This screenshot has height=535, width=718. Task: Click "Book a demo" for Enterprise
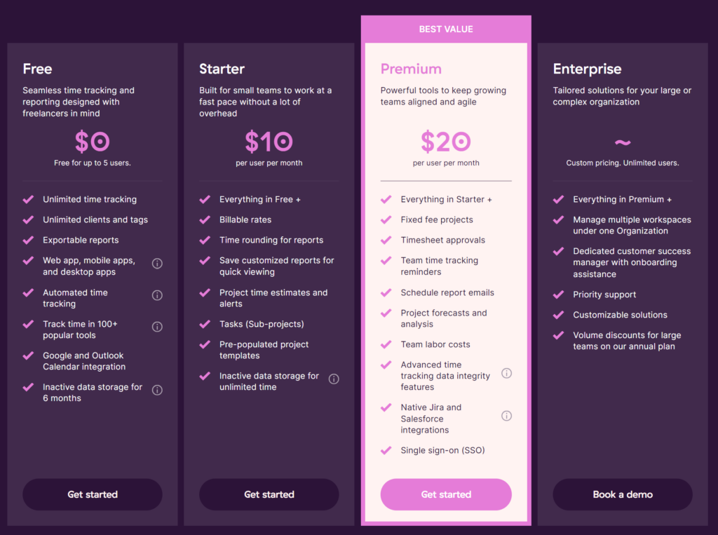click(622, 494)
